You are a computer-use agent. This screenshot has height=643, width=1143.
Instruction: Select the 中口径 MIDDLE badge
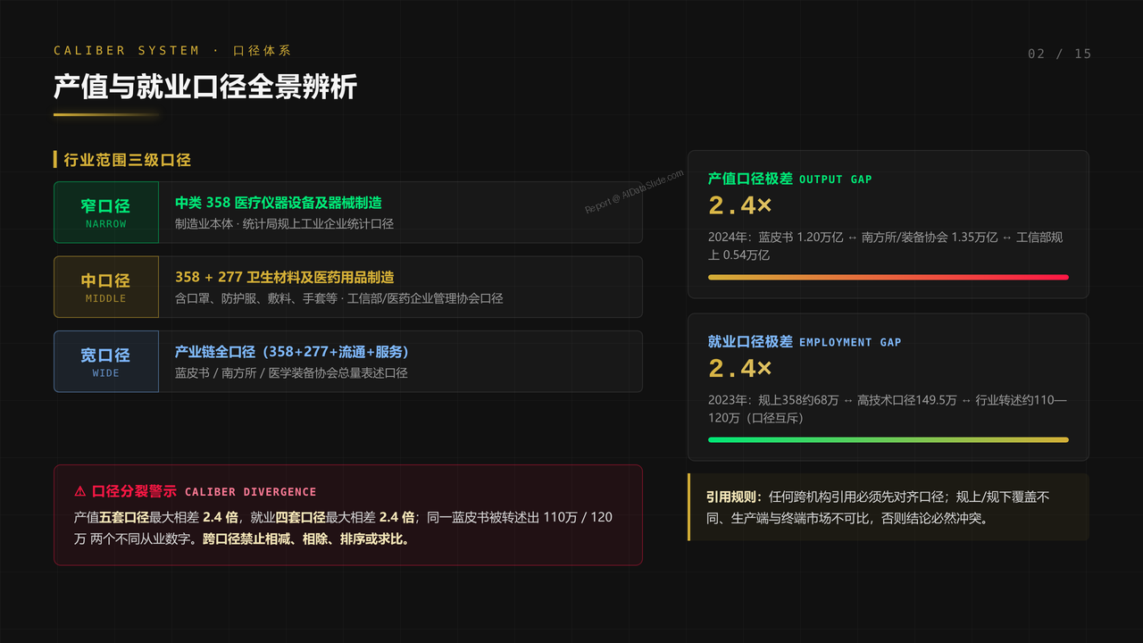(106, 287)
